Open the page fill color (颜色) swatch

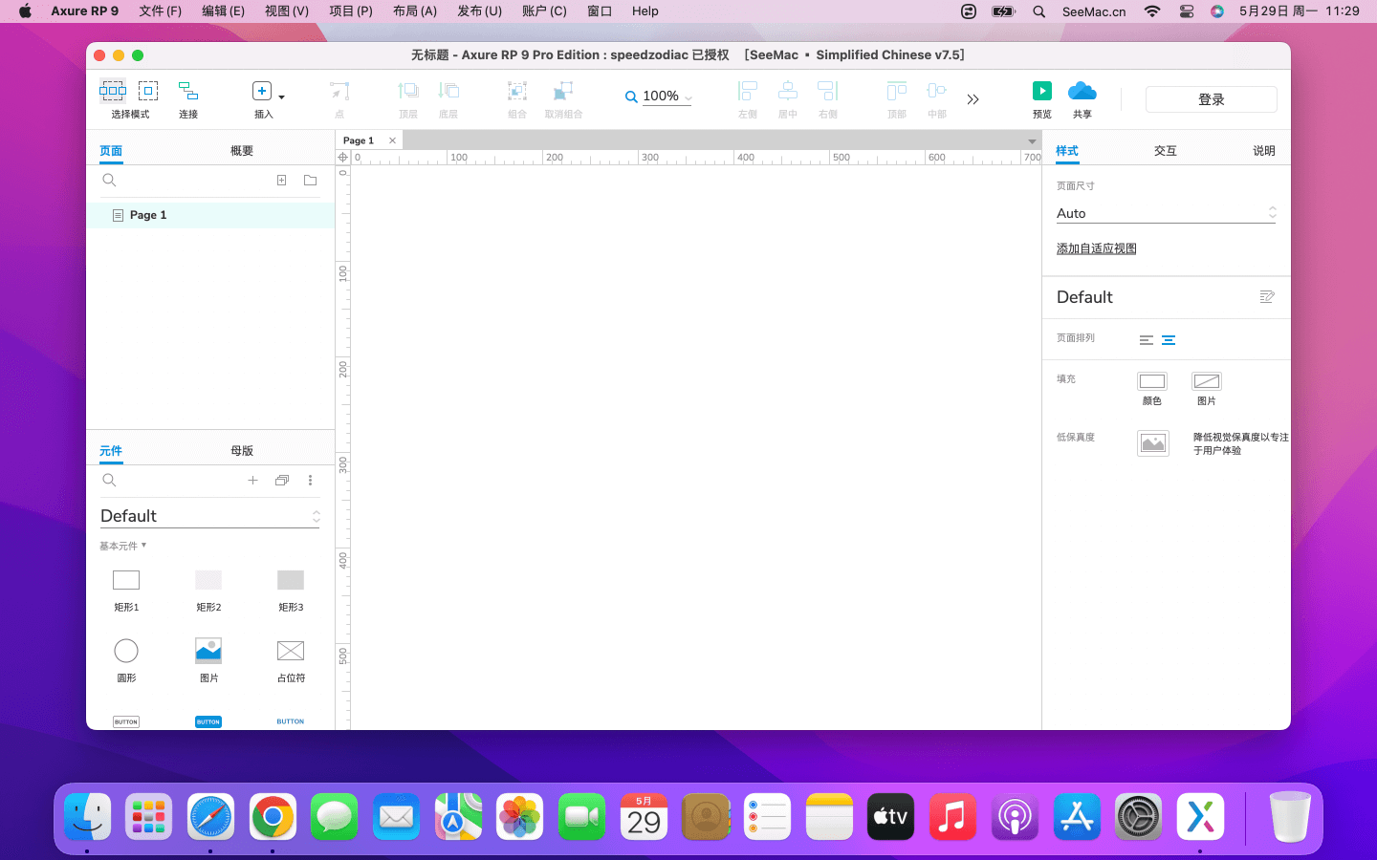1152,382
